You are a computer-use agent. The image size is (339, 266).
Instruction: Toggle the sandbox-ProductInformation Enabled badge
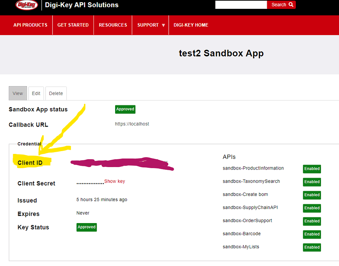(x=312, y=169)
